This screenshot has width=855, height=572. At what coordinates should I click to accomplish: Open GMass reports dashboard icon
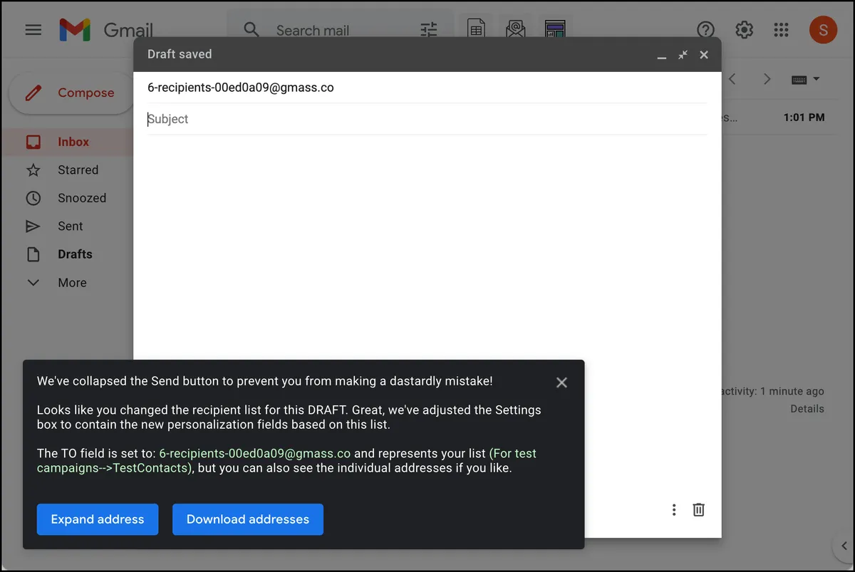point(555,29)
